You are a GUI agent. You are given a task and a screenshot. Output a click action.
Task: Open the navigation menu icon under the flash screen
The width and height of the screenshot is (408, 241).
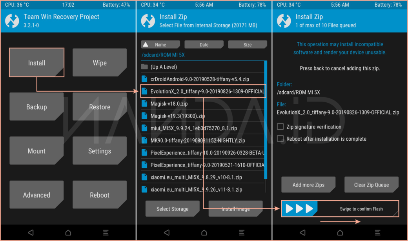click(x=377, y=232)
